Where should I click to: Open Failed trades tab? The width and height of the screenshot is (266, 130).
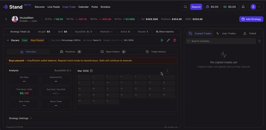250,33
